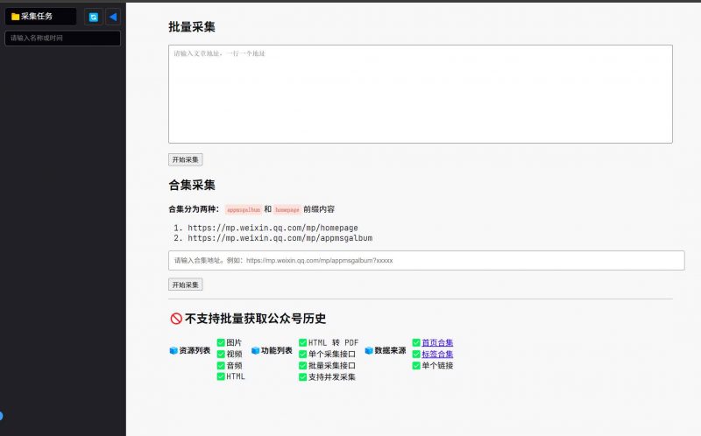Image resolution: width=701 pixels, height=436 pixels.
Task: Open the 首页合集 link
Action: (x=437, y=342)
